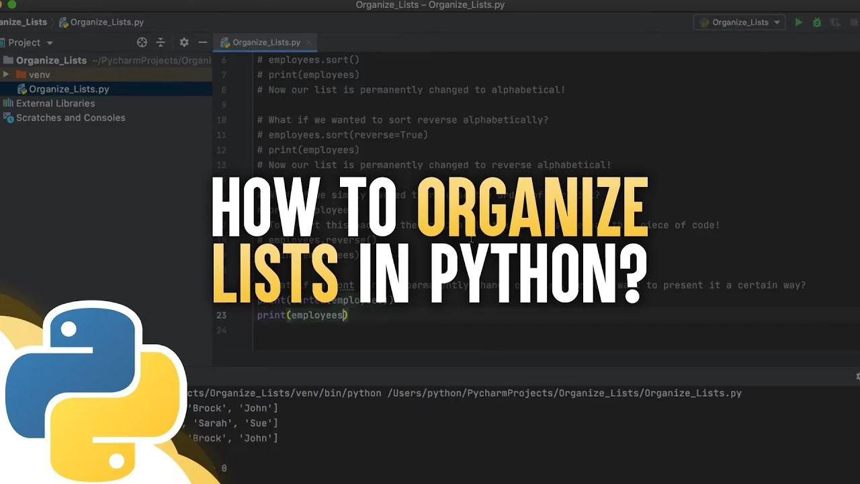The image size is (860, 484).
Task: Start debugging with the green bug icon
Action: pyautogui.click(x=817, y=22)
